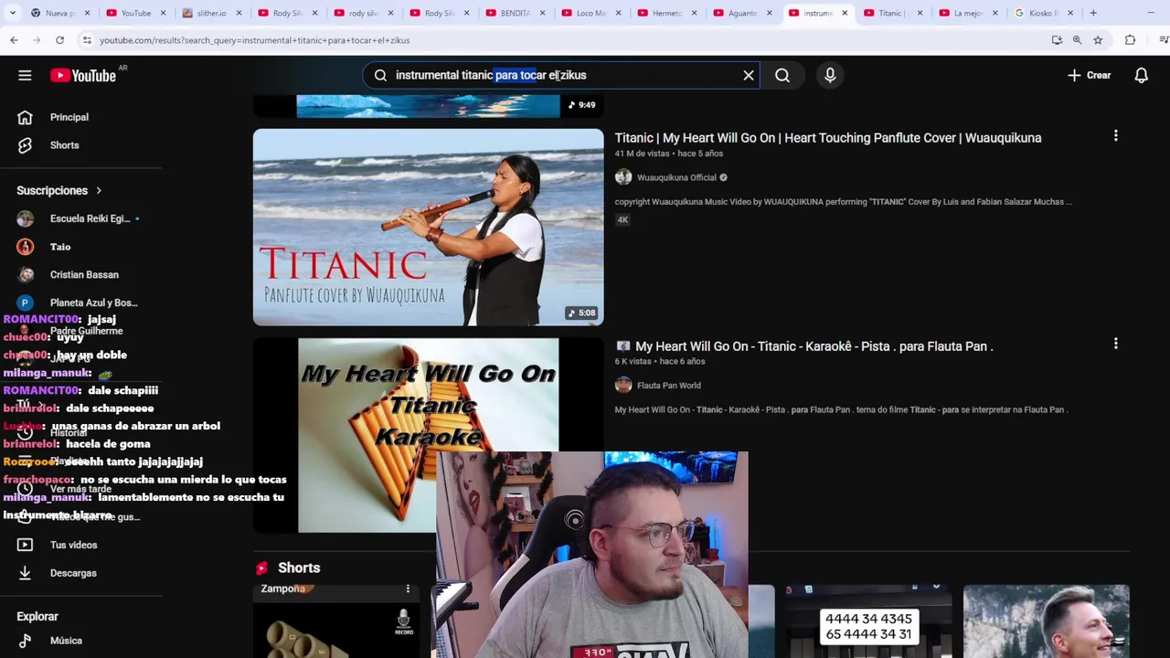Open the Flauta Pan World channel link
The image size is (1170, 658).
pyautogui.click(x=669, y=386)
